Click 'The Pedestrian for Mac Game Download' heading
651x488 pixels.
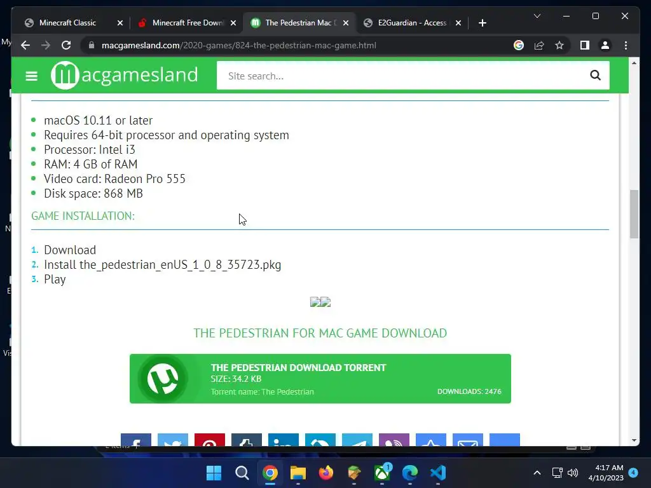click(x=320, y=333)
